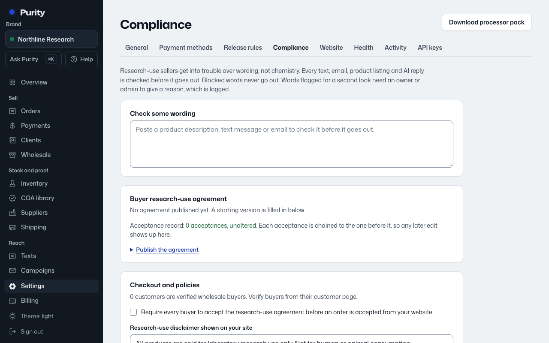The height and width of the screenshot is (343, 549).
Task: Click the Orders icon in sidebar
Action: coord(12,111)
